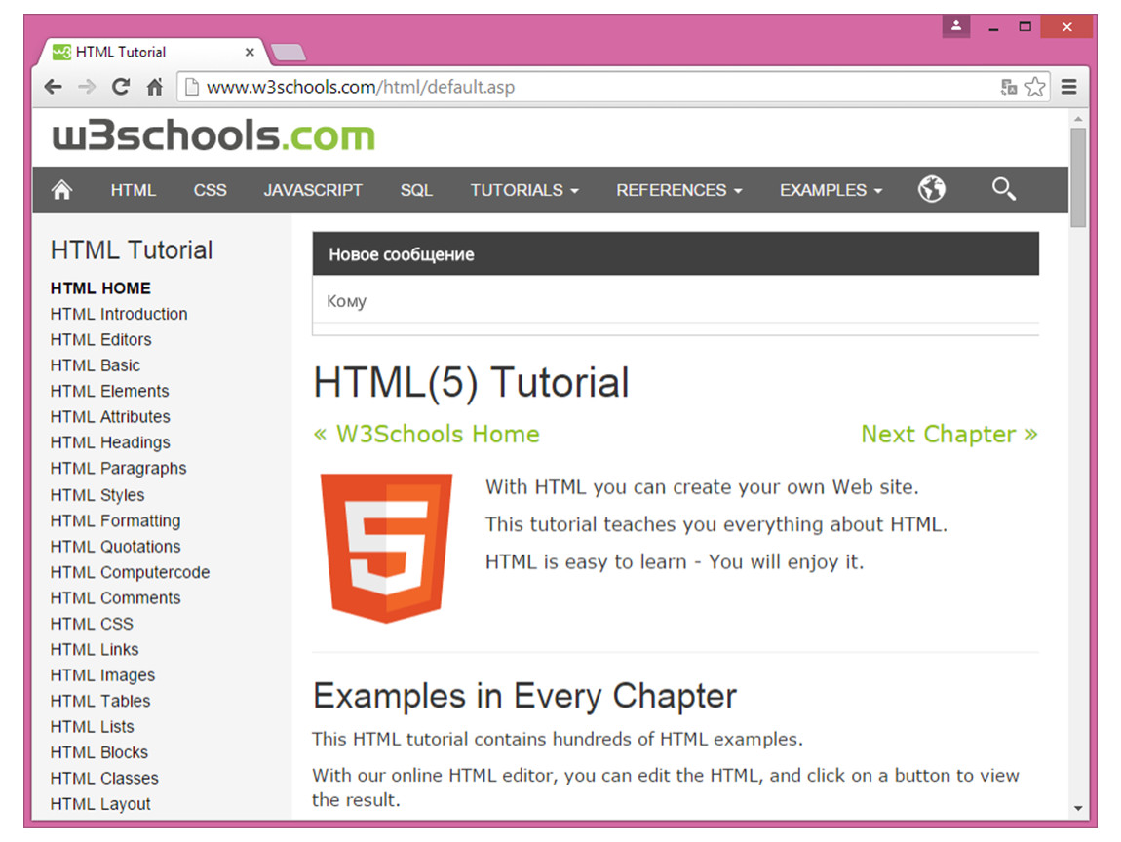
Task: Click the translate page icon in address bar
Action: [1009, 87]
